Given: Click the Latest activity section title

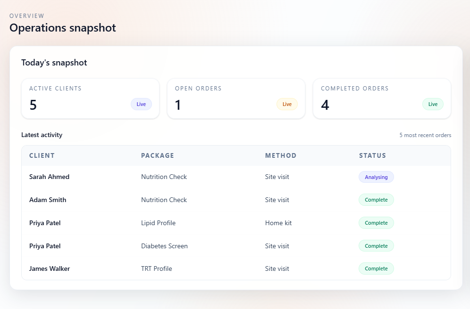Looking at the screenshot, I should [x=42, y=135].
